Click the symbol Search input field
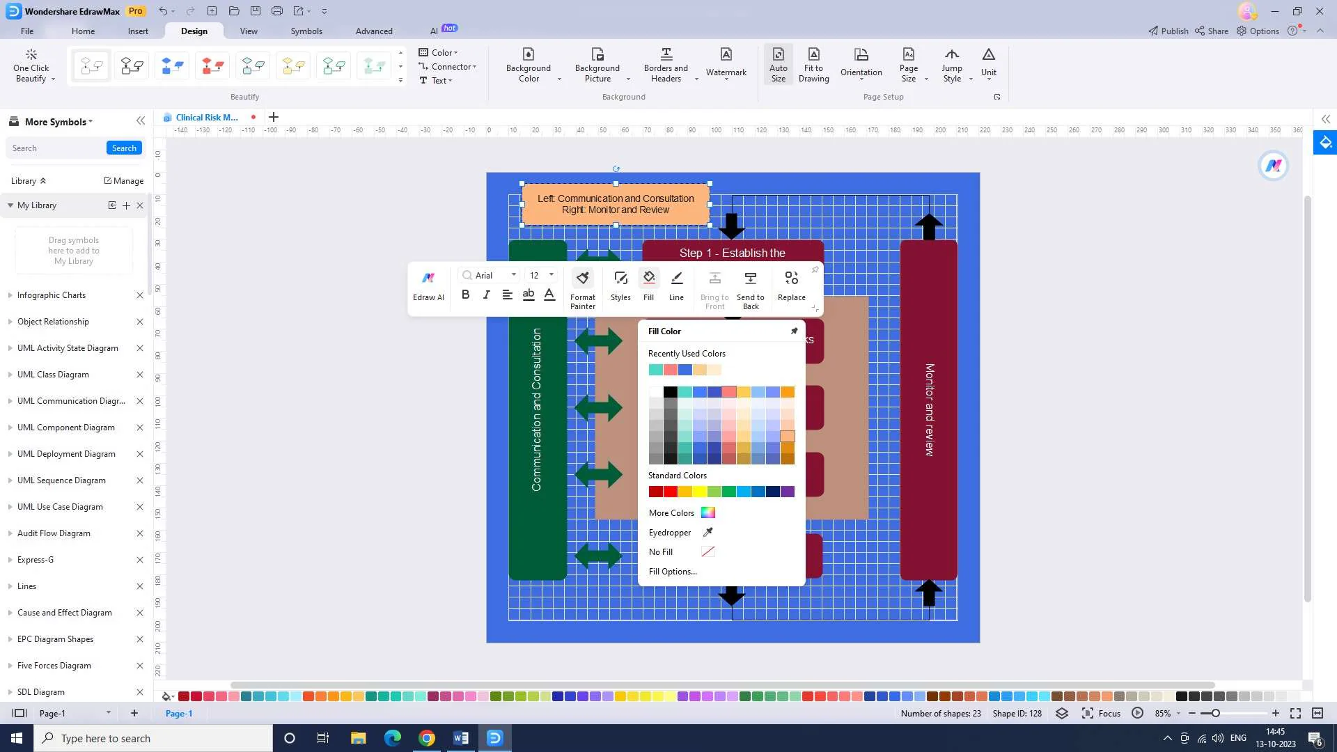 [56, 148]
